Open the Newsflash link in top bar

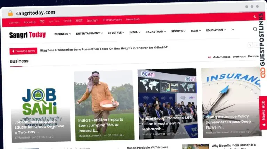[133, 19]
